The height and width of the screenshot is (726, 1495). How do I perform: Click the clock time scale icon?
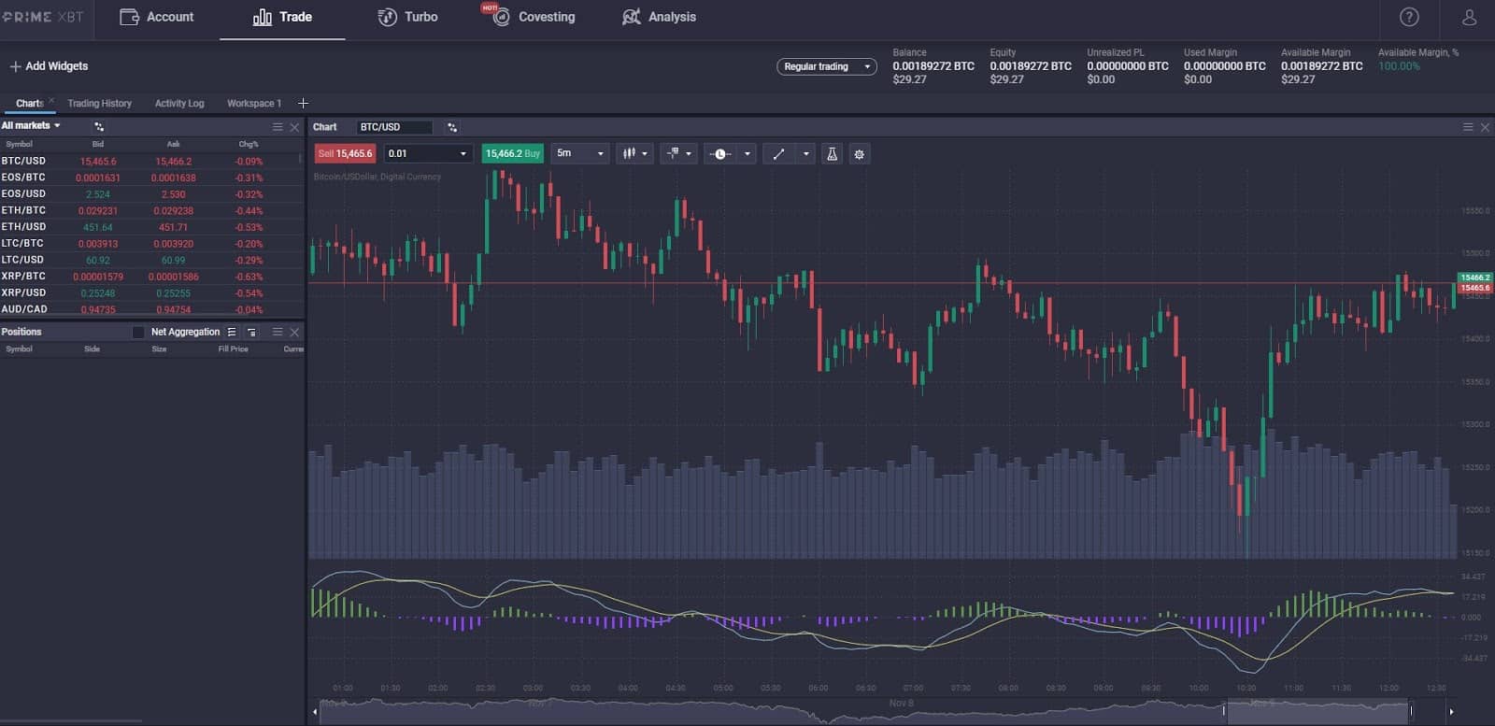[720, 154]
